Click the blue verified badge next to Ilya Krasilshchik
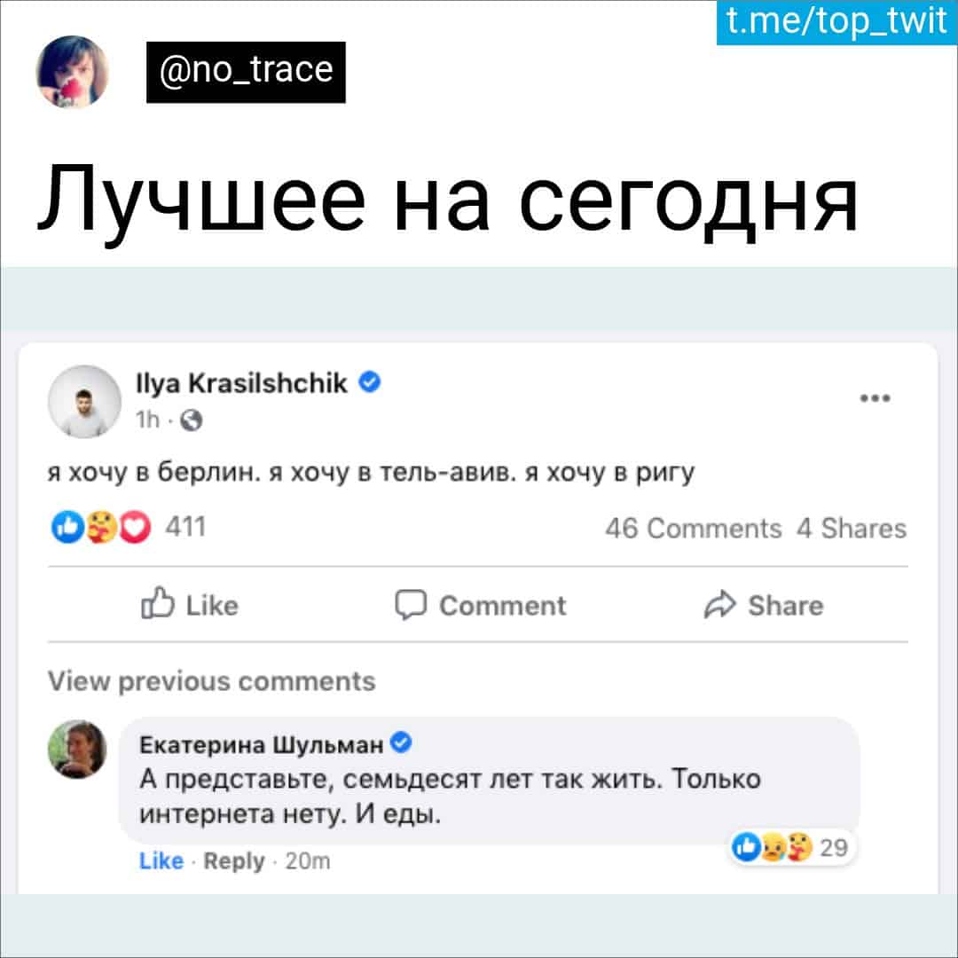This screenshot has height=958, width=958. tap(369, 382)
